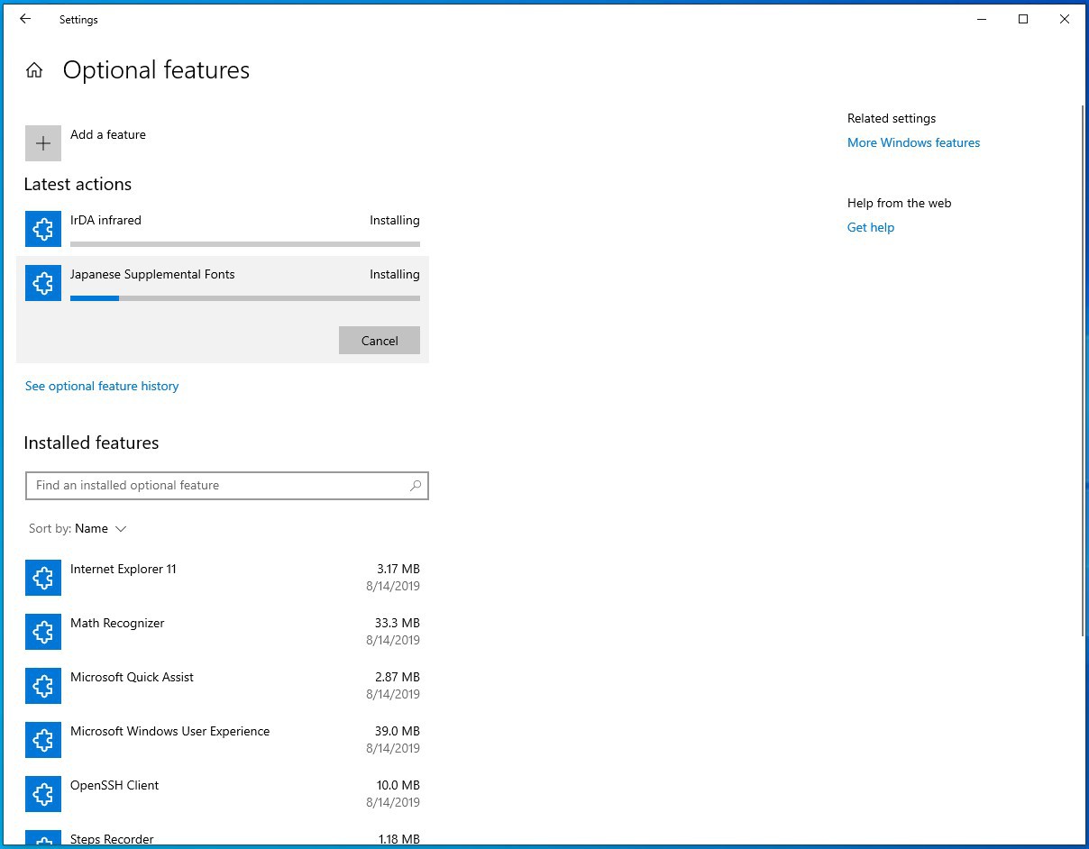The height and width of the screenshot is (849, 1089).
Task: Go back using the arrow icon
Action: point(25,19)
